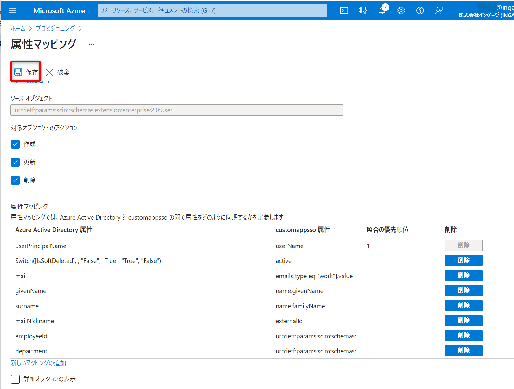Open the directories and subscriptions filter
Viewport: 514px width, 389px height.
pyautogui.click(x=363, y=10)
